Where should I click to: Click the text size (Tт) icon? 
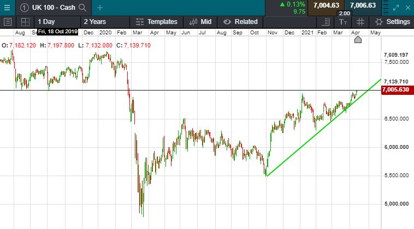(343, 22)
